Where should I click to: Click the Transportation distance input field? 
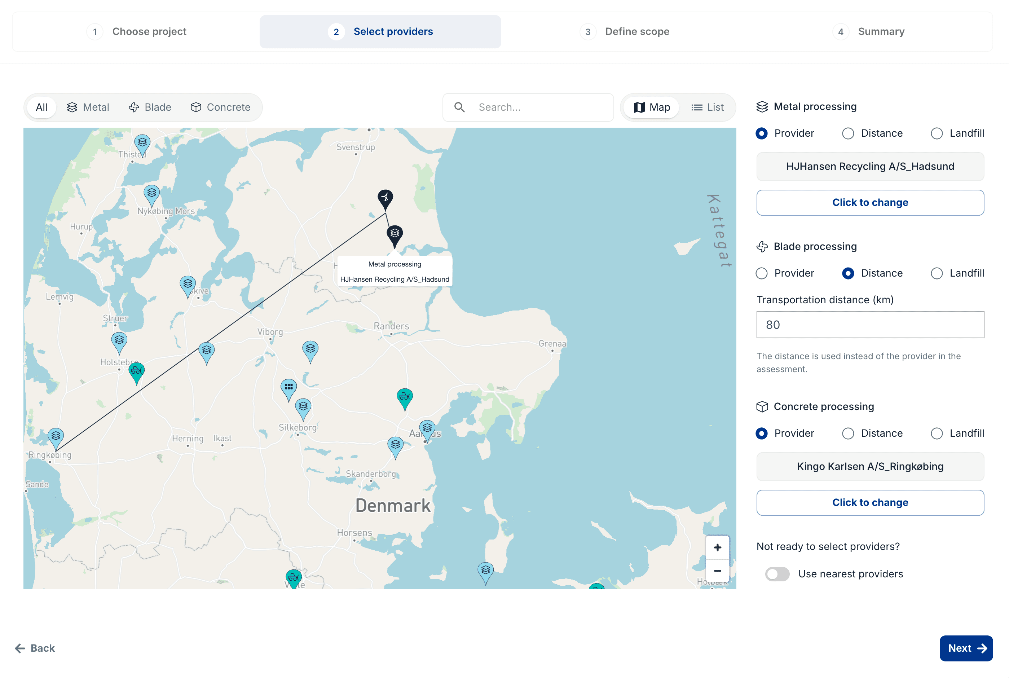pyautogui.click(x=869, y=325)
